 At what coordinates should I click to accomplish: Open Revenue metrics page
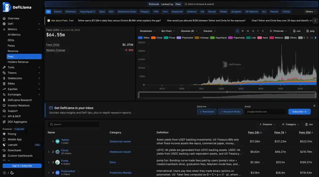click(13, 51)
